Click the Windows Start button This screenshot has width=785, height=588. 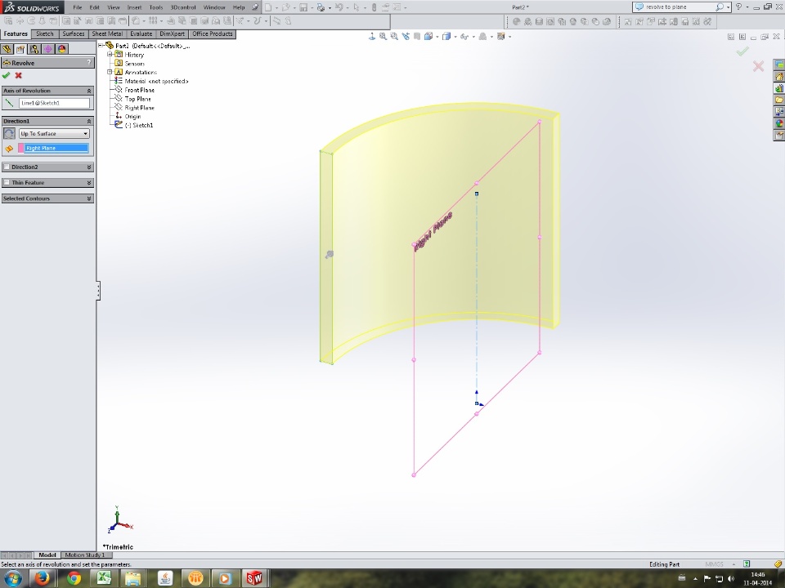[x=12, y=578]
